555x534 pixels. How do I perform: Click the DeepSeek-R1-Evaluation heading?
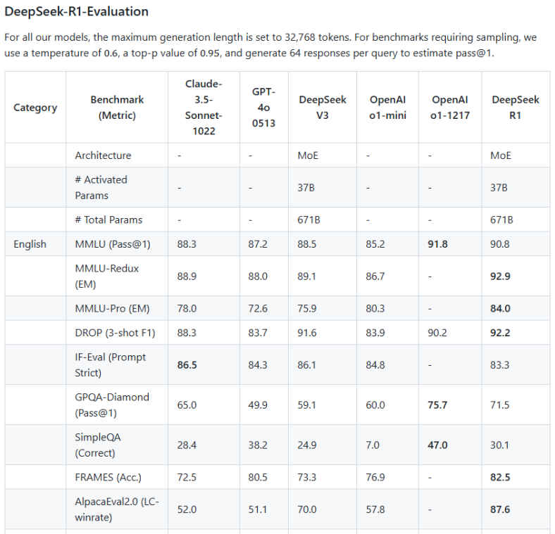[76, 11]
